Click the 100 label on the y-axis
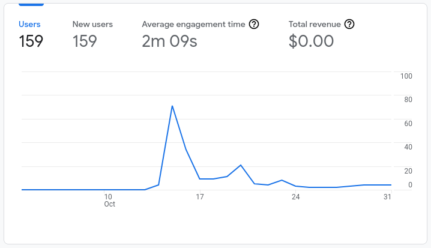431x248 pixels. (x=406, y=76)
